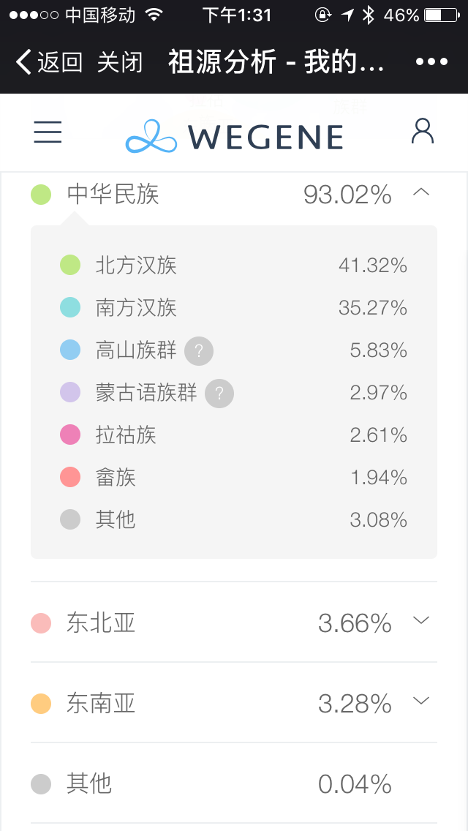This screenshot has width=468, height=831.
Task: Tap the 中华民族 93.02% header row
Action: 234,195
